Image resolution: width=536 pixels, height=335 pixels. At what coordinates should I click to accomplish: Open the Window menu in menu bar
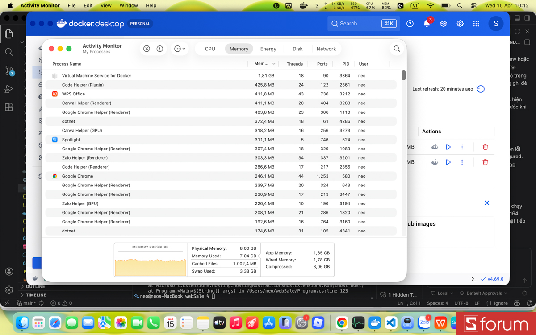coord(128,5)
